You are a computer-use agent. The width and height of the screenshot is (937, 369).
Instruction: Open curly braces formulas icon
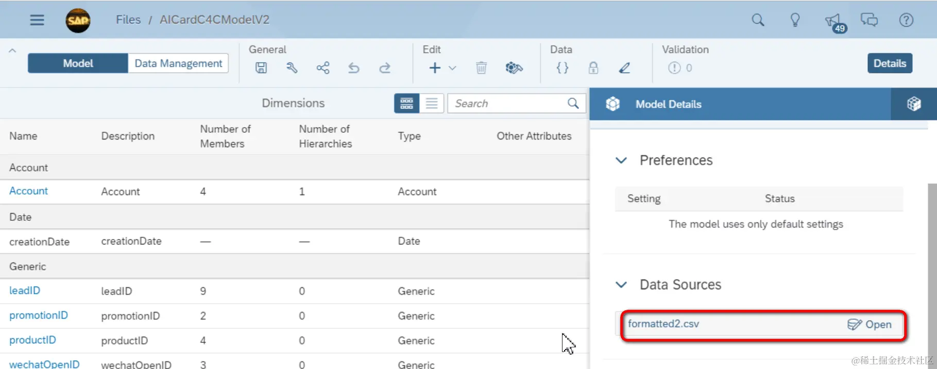tap(563, 68)
